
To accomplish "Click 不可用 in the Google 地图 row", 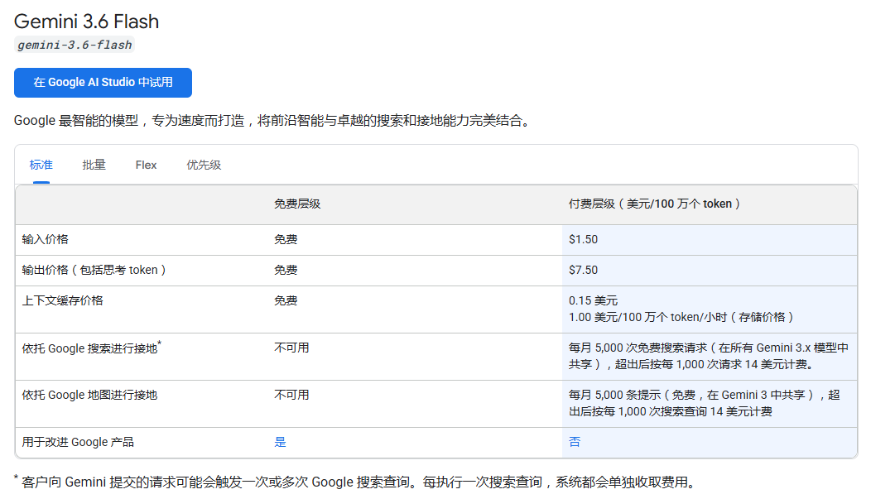I will pos(291,395).
